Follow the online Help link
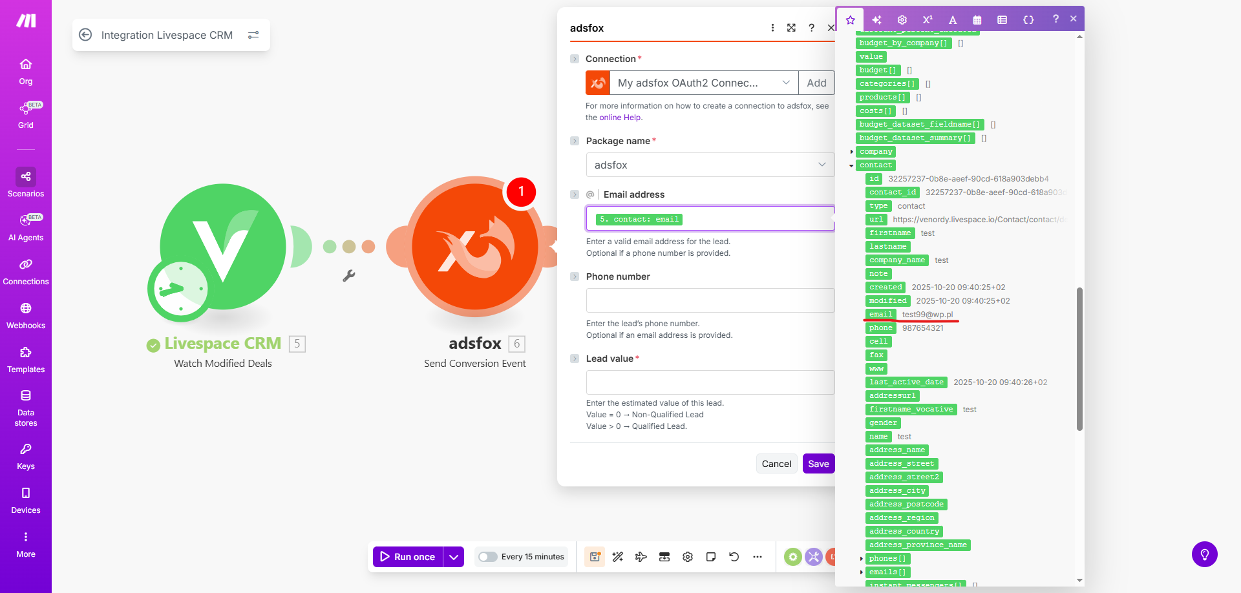 click(x=620, y=118)
